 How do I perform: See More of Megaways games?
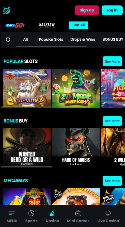click(x=112, y=181)
